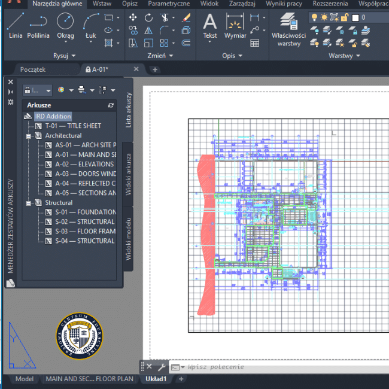The width and height of the screenshot is (389, 389).
Task: Select the S-01 — FOUNDATION sheet
Action: click(86, 212)
